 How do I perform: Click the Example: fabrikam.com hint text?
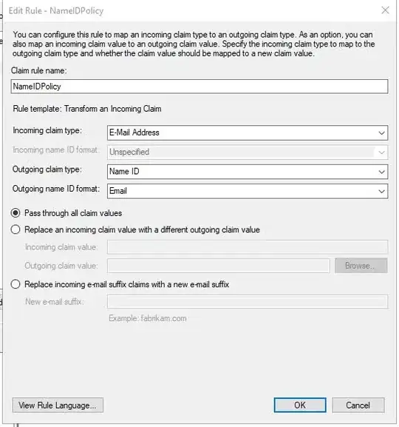[148, 318]
